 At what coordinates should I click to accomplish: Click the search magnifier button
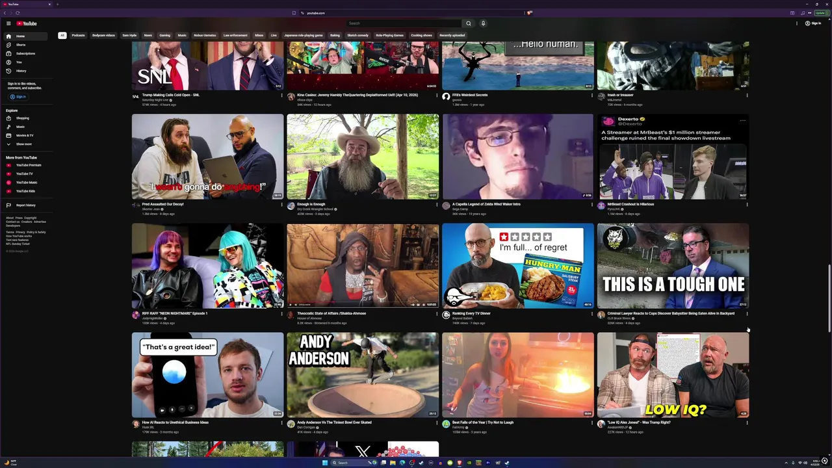[468, 23]
